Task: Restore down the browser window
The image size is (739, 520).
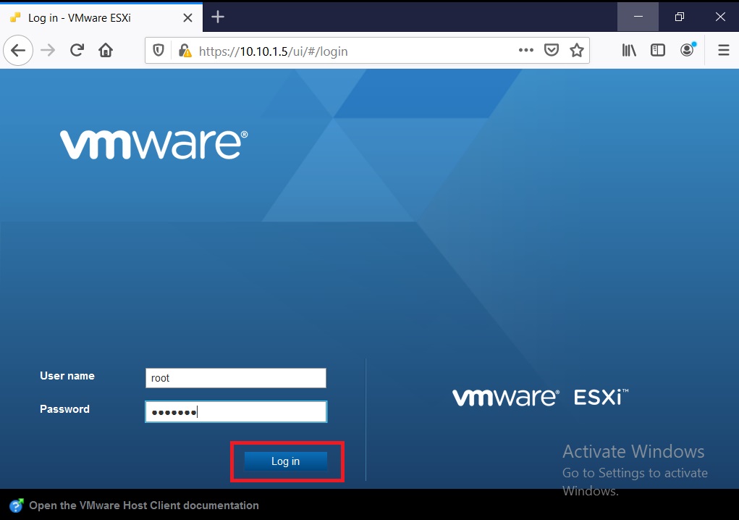Action: [x=679, y=17]
